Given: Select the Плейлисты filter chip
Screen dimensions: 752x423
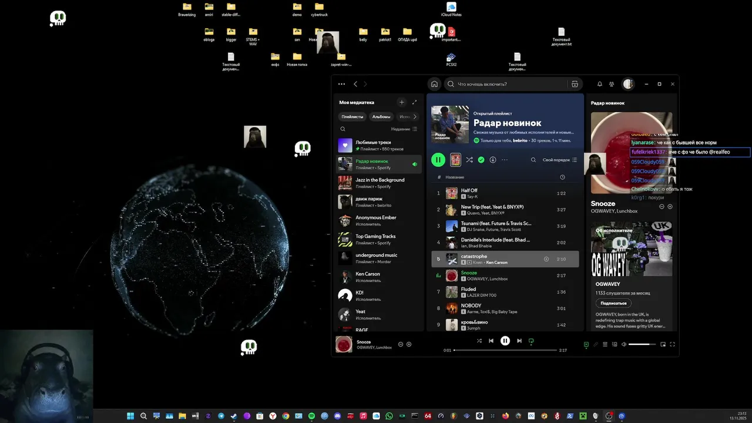Looking at the screenshot, I should [352, 116].
